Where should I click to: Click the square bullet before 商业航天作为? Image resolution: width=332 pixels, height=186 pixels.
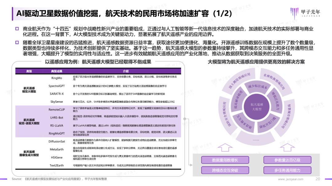click(17, 29)
